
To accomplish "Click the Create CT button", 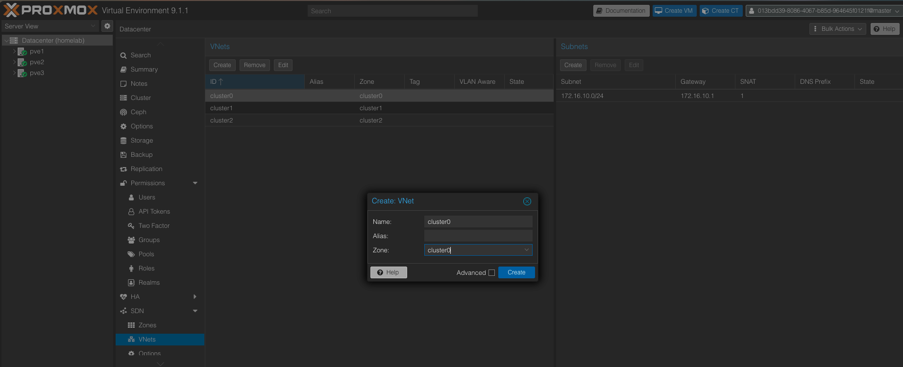I will click(x=721, y=11).
